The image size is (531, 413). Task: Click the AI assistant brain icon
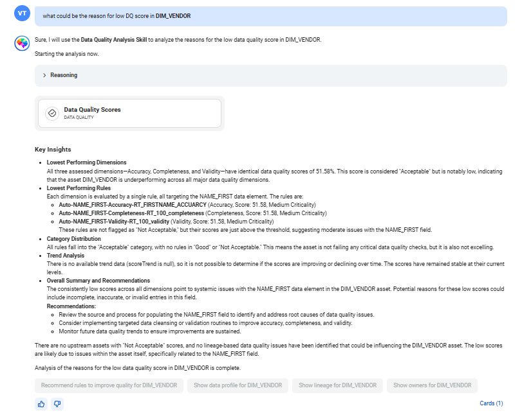point(22,44)
